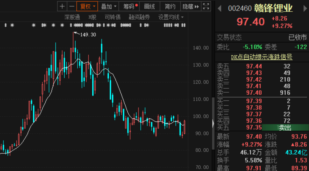Image resolution: width=309 pixels, height=171 pixels.
Task: Open the 设置均线 moving average dropdown
Action: [171, 17]
